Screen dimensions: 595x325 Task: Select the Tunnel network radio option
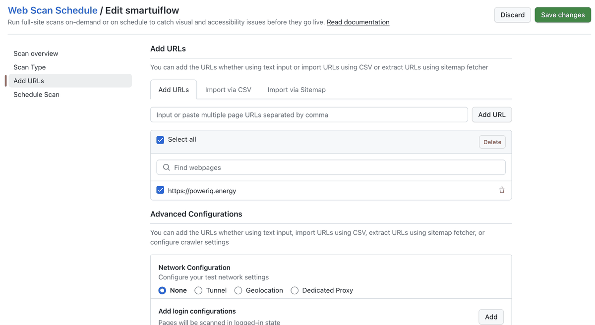pos(198,290)
